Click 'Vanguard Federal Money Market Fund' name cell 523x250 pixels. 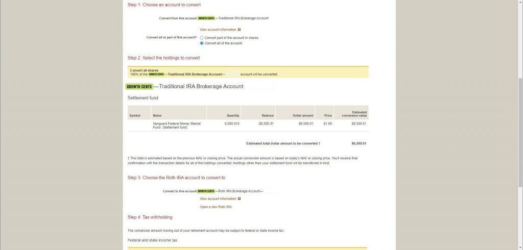tap(177, 126)
